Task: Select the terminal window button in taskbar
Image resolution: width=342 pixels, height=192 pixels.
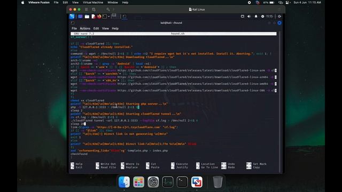Action: click(x=125, y=17)
